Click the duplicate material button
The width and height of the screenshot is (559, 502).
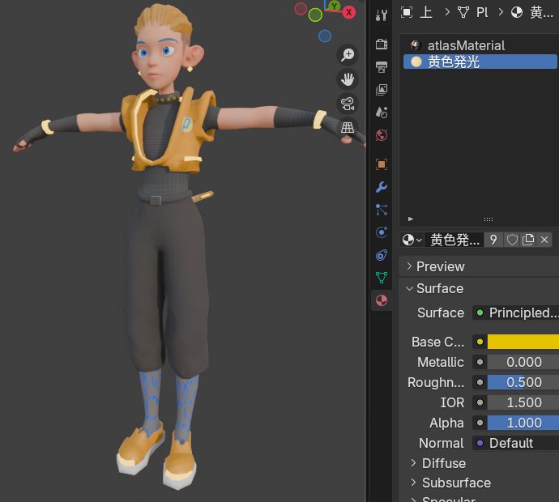click(528, 240)
